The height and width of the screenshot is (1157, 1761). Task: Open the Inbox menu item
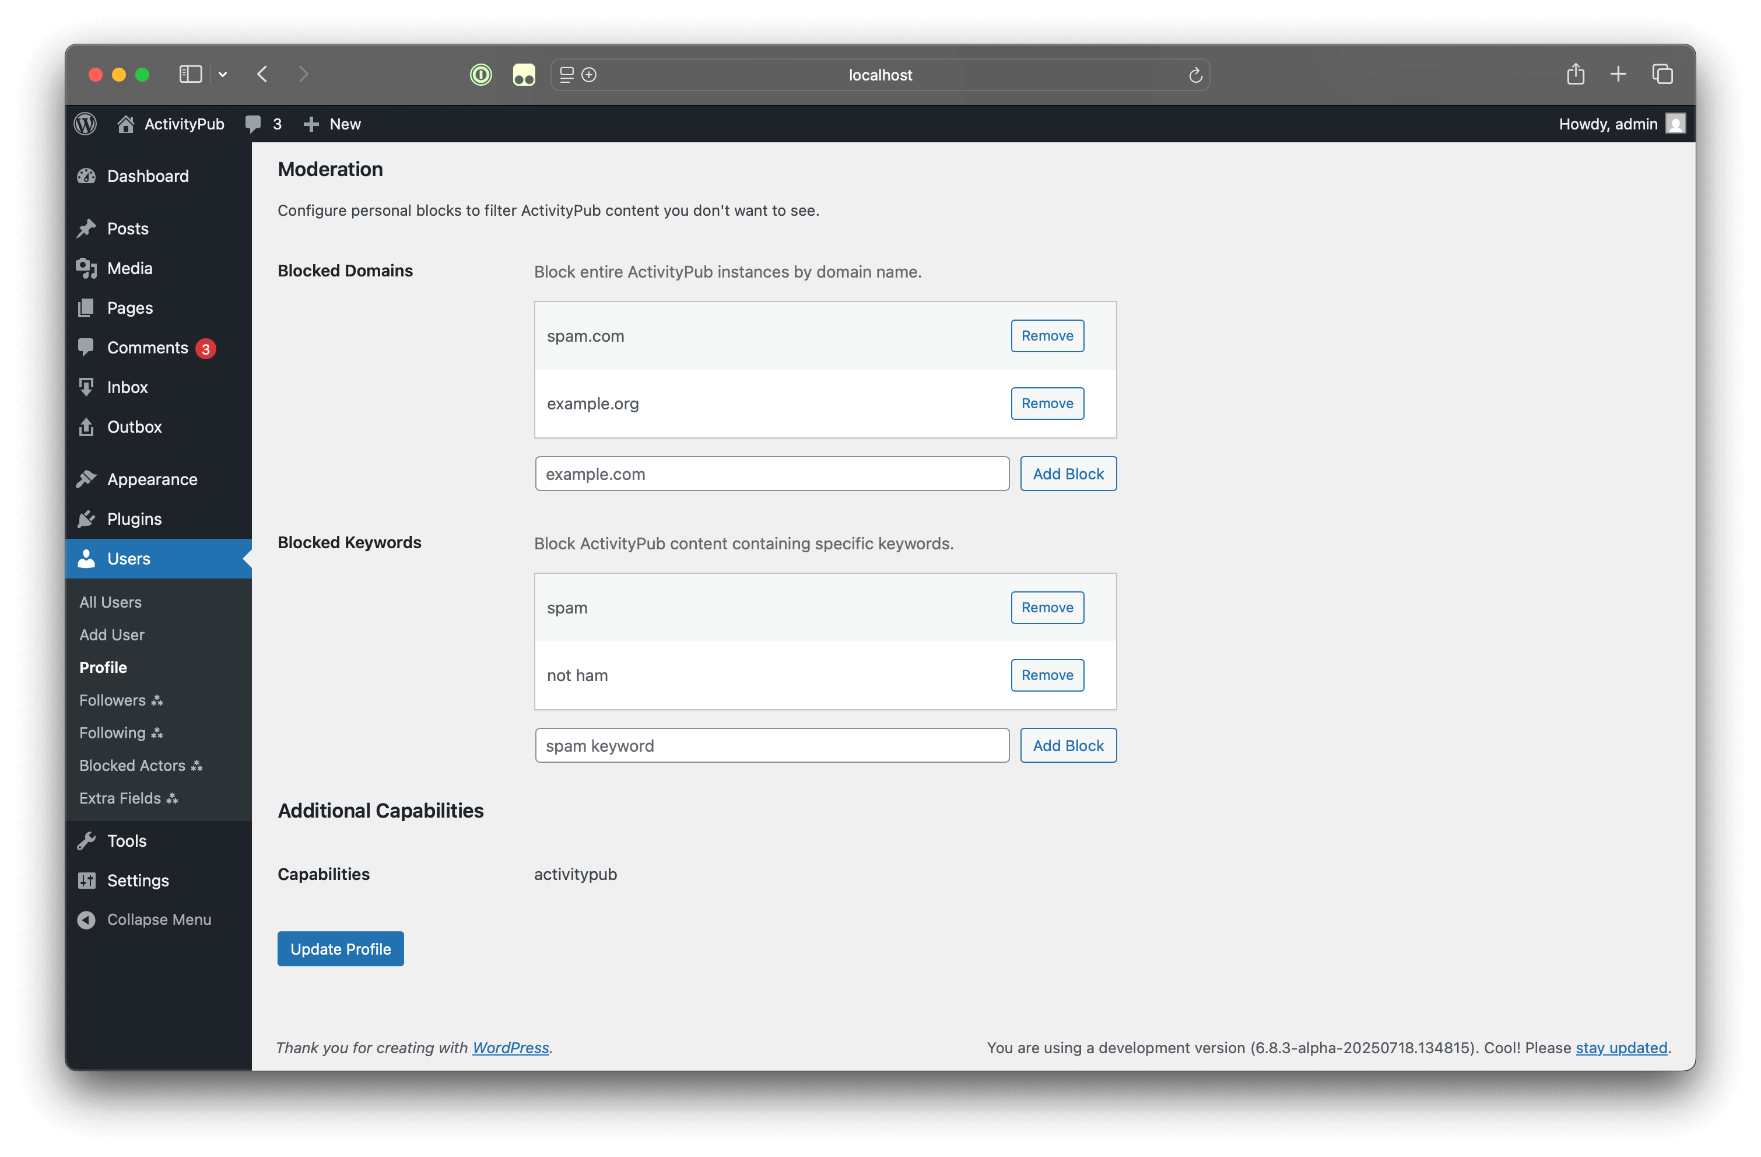click(127, 387)
